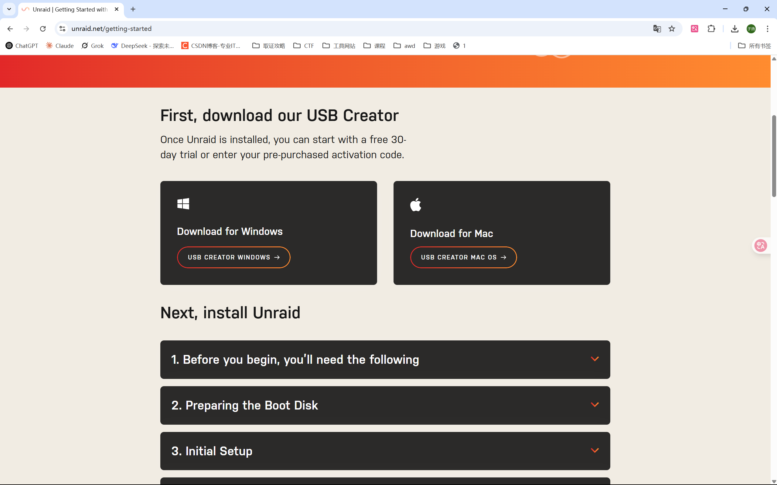Click 'Next, install Unraid' heading
The width and height of the screenshot is (777, 485).
230,313
